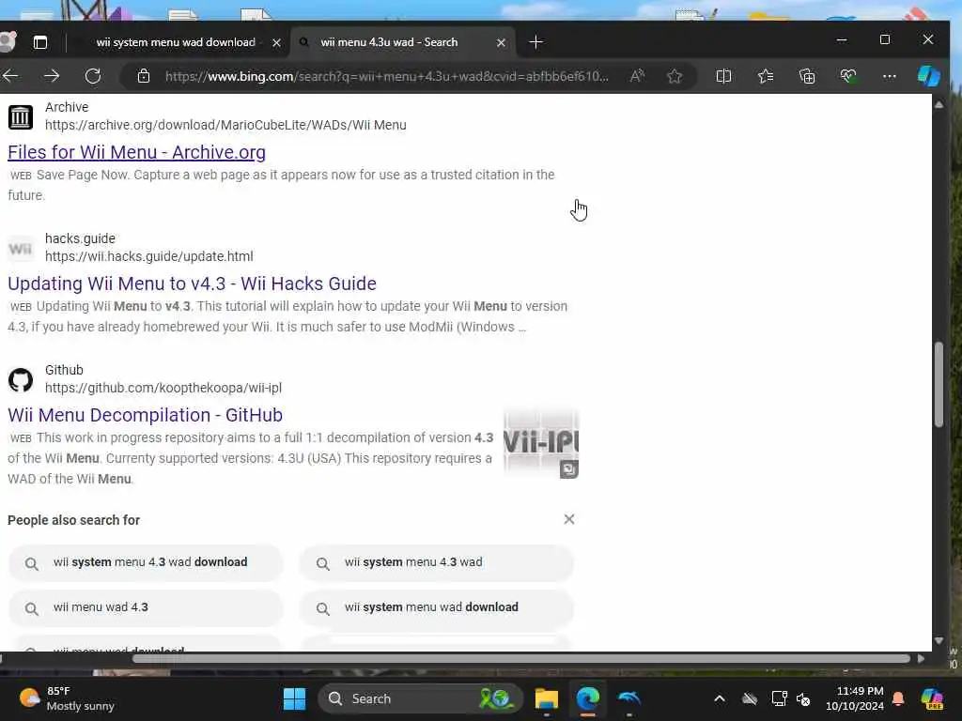962x721 pixels.
Task: Open the Windows Start menu
Action: coord(294,698)
